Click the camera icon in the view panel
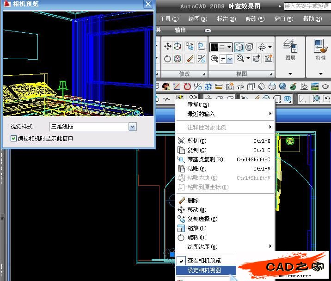Viewport: 331px width, 281px height. tap(269, 59)
